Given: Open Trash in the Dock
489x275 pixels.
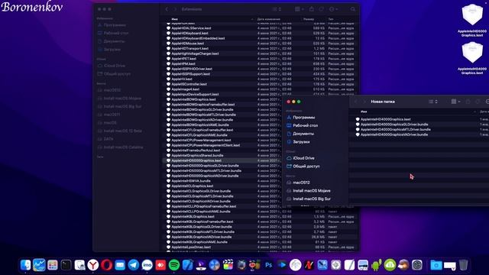Looking at the screenshot, I should [x=464, y=265].
